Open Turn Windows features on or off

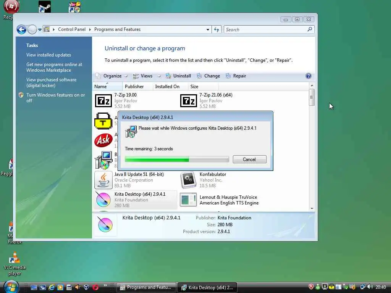(x=55, y=98)
